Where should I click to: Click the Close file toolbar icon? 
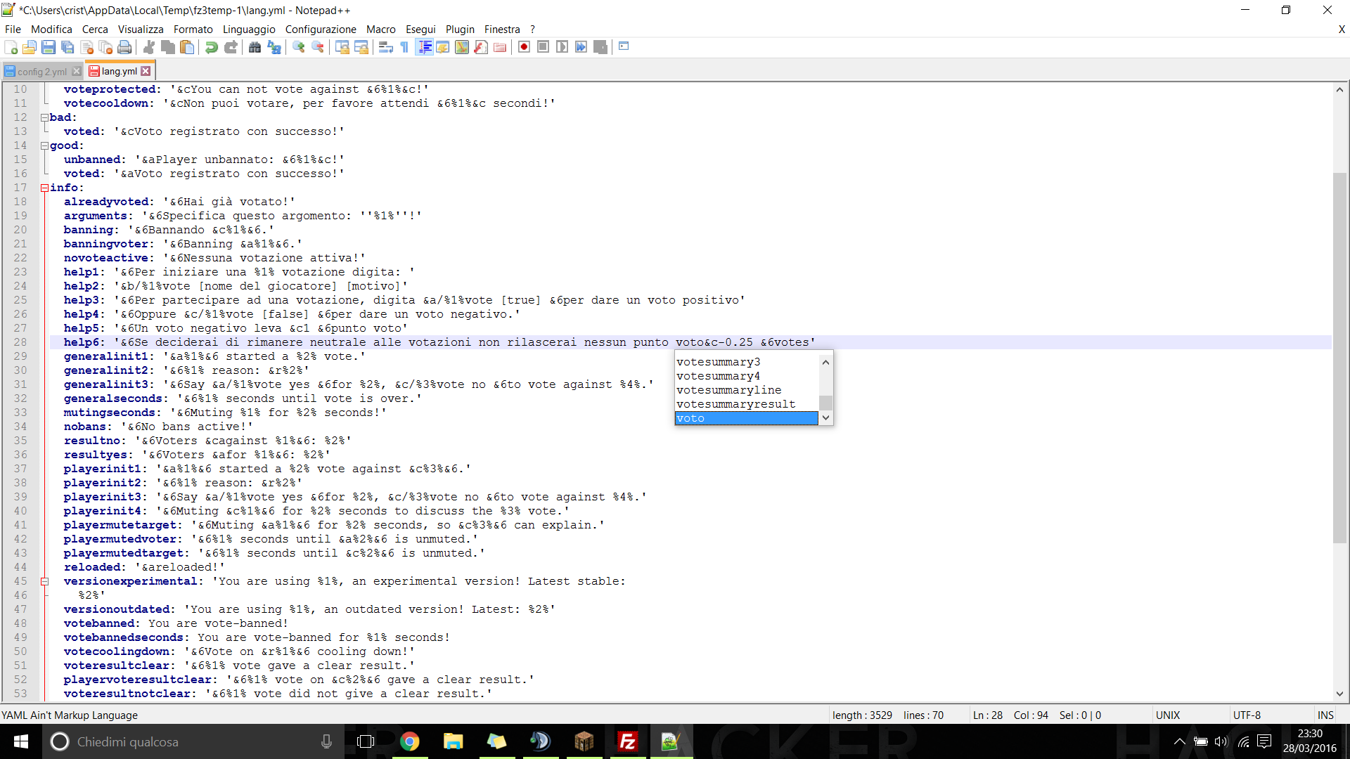pos(87,47)
